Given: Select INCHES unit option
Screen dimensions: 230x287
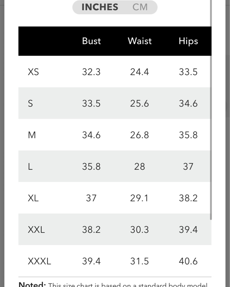Looking at the screenshot, I should pyautogui.click(x=100, y=7).
